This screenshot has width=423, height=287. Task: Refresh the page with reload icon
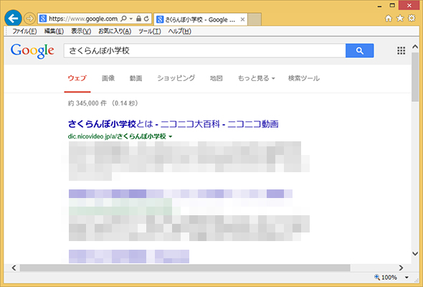[146, 19]
